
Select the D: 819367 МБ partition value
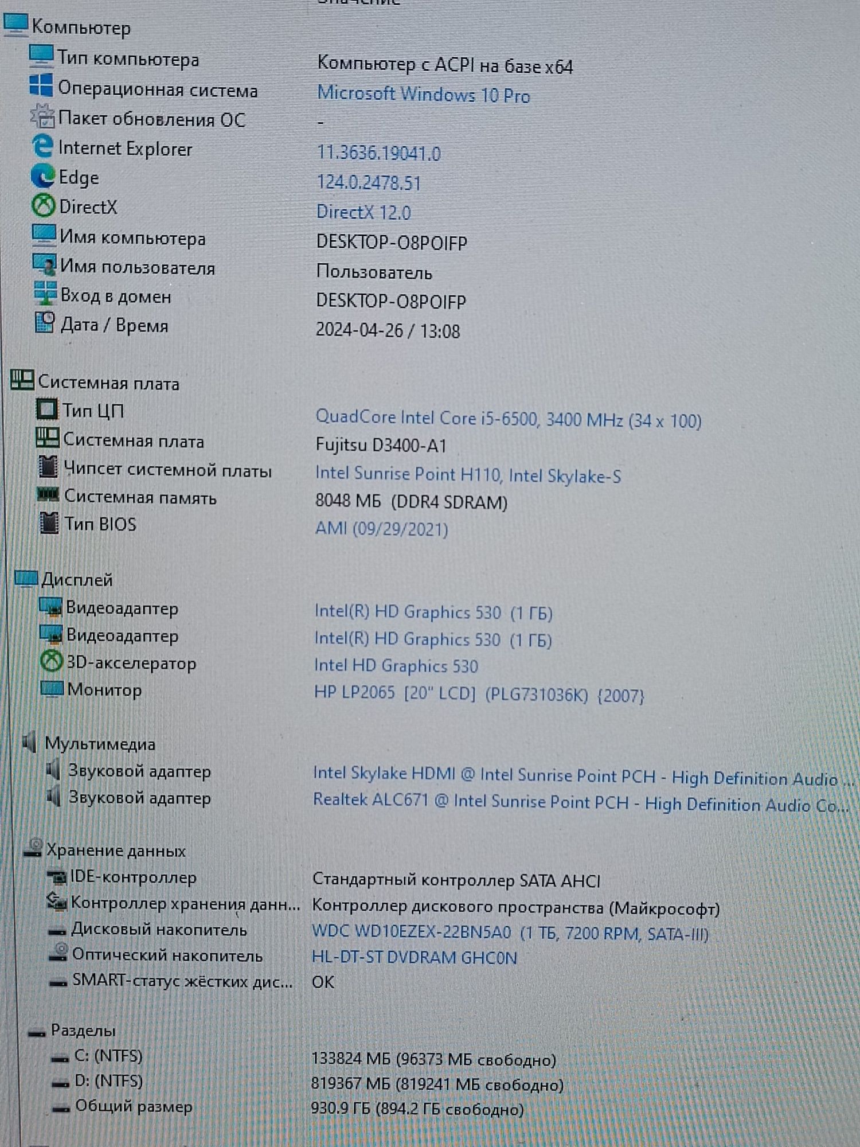[437, 1084]
